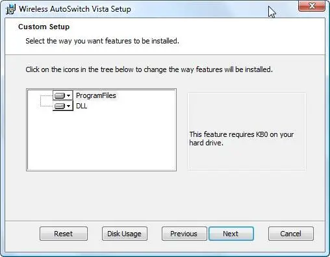This screenshot has width=330, height=257.
Task: Go back with the Previous button
Action: [184, 234]
